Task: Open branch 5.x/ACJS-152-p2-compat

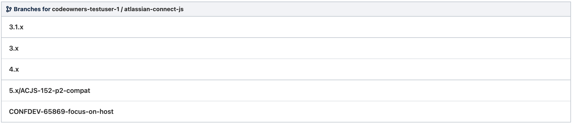Action: pos(50,91)
